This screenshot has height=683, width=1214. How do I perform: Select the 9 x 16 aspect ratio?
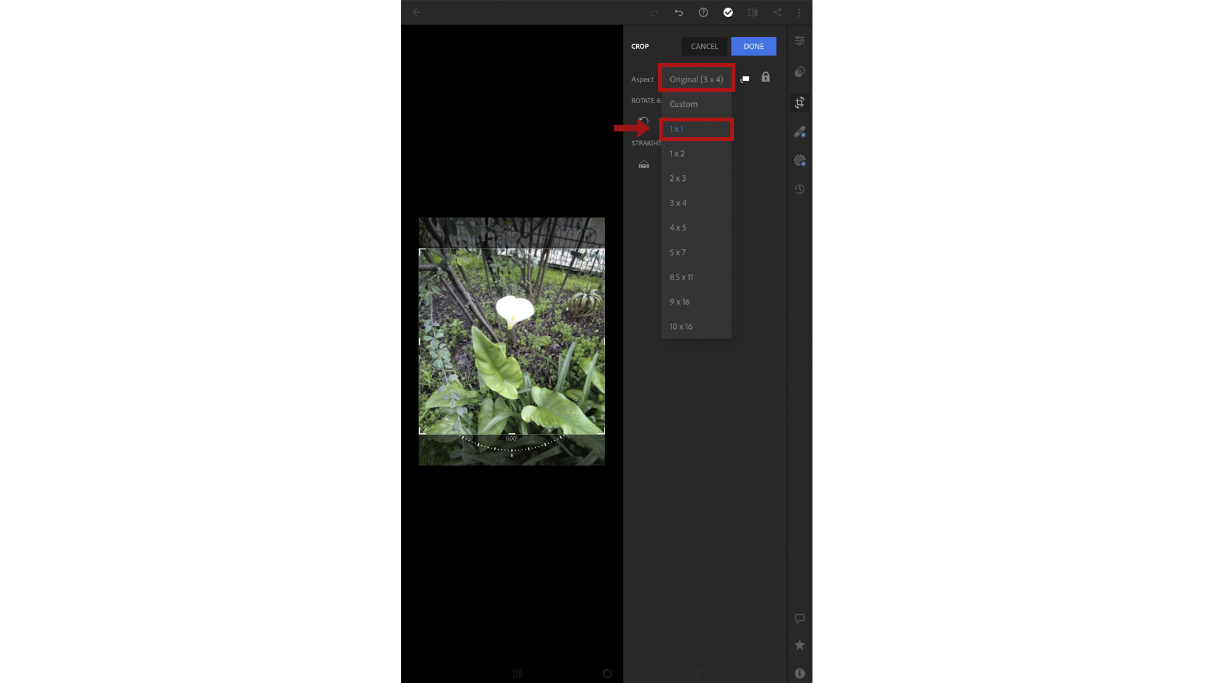[x=696, y=302]
